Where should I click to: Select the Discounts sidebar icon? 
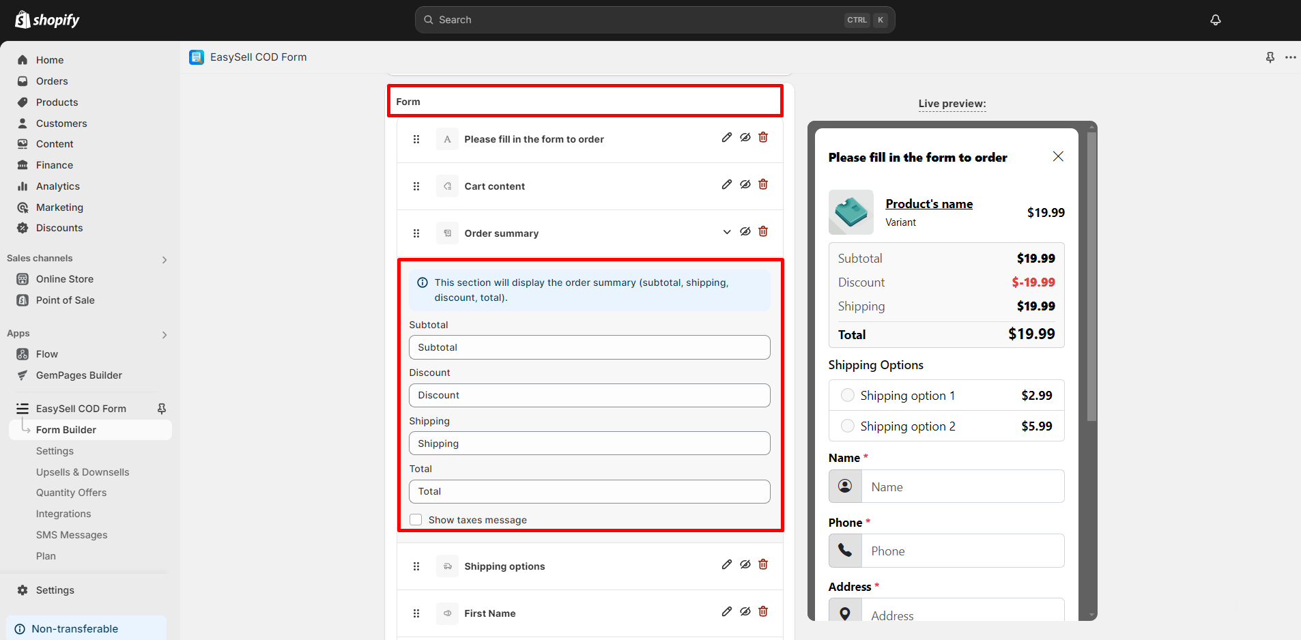click(23, 228)
